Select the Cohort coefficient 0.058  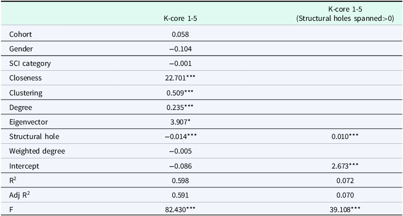180,34
